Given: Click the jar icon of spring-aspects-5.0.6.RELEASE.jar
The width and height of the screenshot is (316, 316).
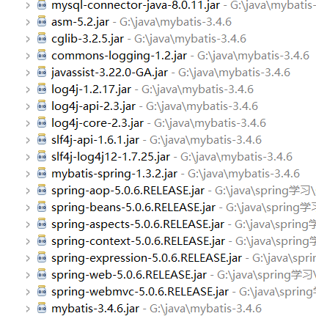Looking at the screenshot, I should click(42, 224).
